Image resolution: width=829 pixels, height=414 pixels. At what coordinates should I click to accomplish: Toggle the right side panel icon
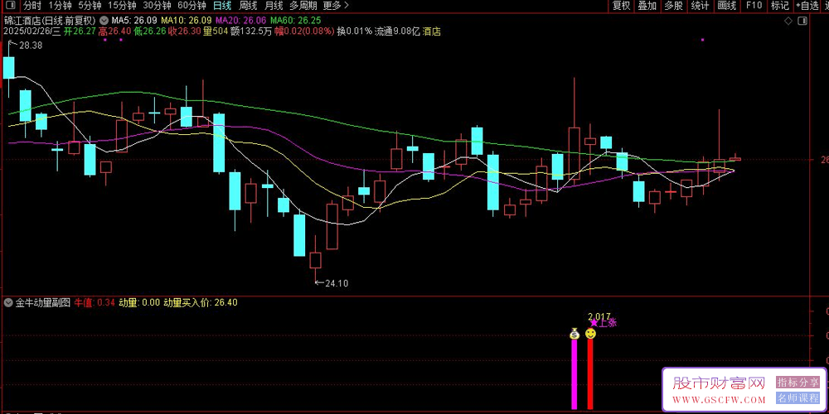(803, 21)
